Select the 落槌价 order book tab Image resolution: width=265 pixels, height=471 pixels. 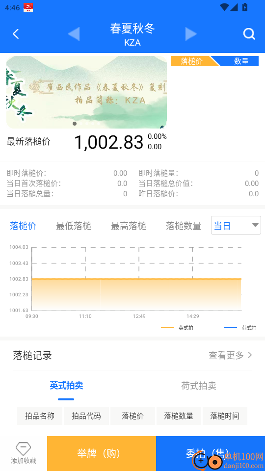(191, 61)
